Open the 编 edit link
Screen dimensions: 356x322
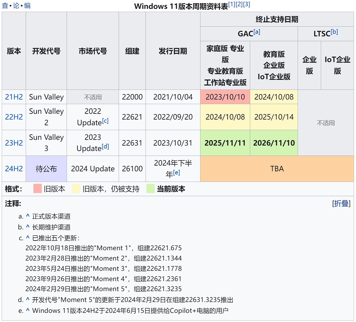tap(27, 5)
